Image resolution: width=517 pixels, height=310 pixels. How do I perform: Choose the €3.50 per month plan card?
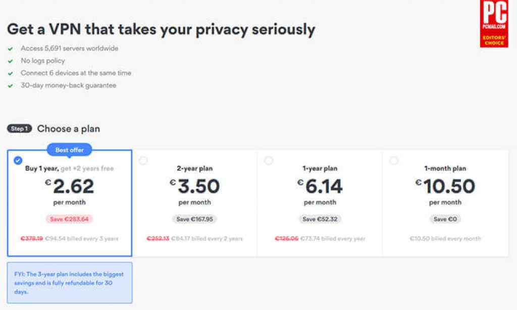coord(195,203)
